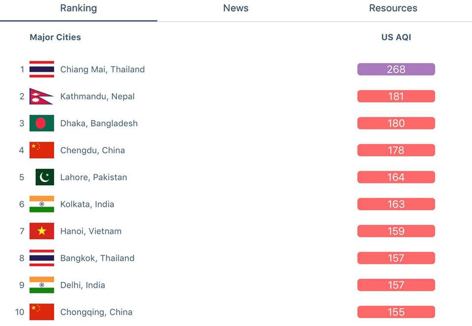Select Dhaka, Bangladesh from the list
Viewport: 472px width, 326px height.
click(x=99, y=124)
